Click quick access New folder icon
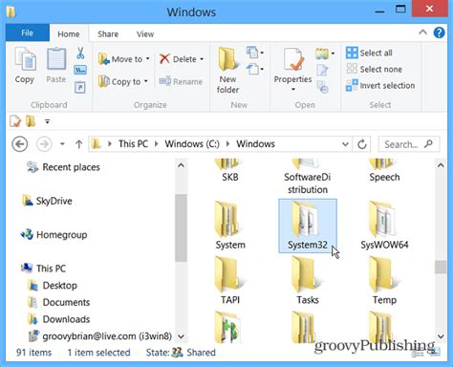Image resolution: width=453 pixels, height=367 pixels. [x=31, y=121]
